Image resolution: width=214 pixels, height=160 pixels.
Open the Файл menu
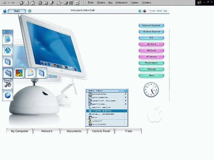(x=91, y=3)
